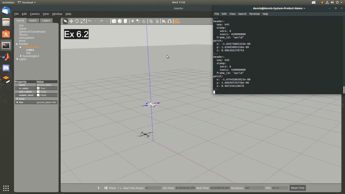Insert a cylinder shape
Image resolution: width=345 pixels, height=194 pixels.
pos(126,21)
